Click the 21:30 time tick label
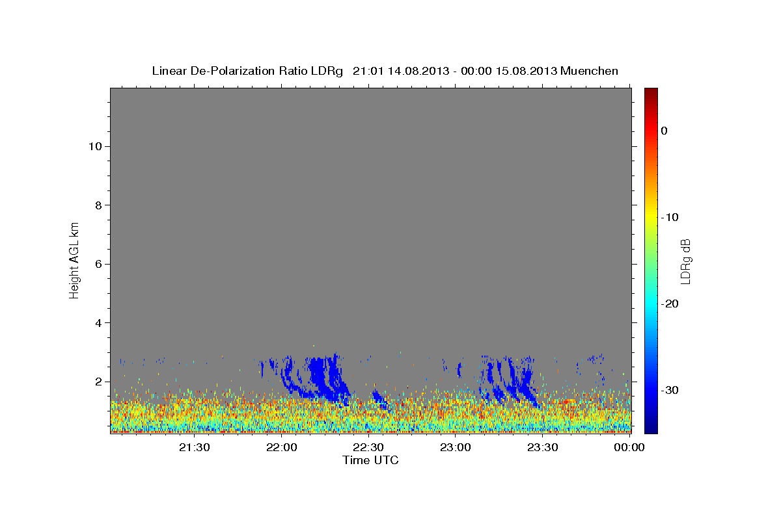The width and height of the screenshot is (781, 520). (195, 447)
